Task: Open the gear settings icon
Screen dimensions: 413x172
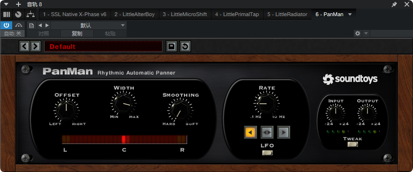Action: tap(358, 34)
